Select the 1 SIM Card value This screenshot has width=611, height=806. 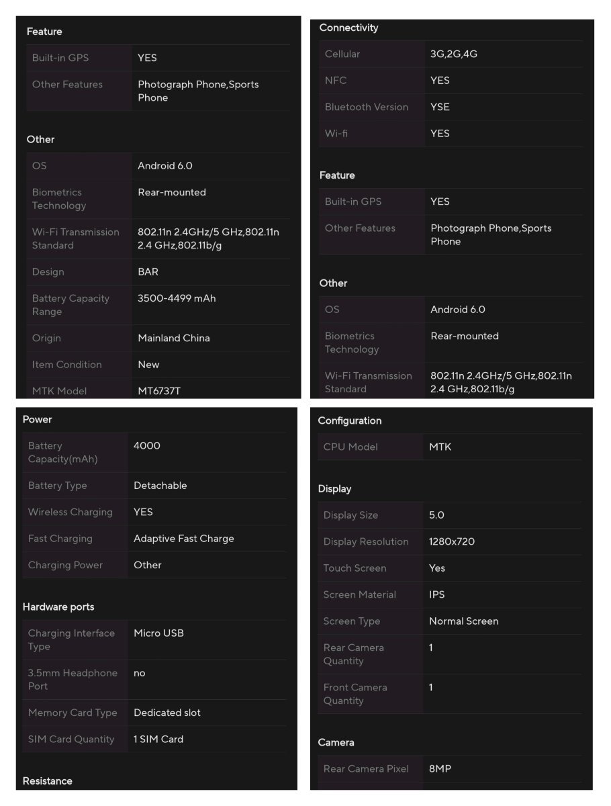[158, 739]
